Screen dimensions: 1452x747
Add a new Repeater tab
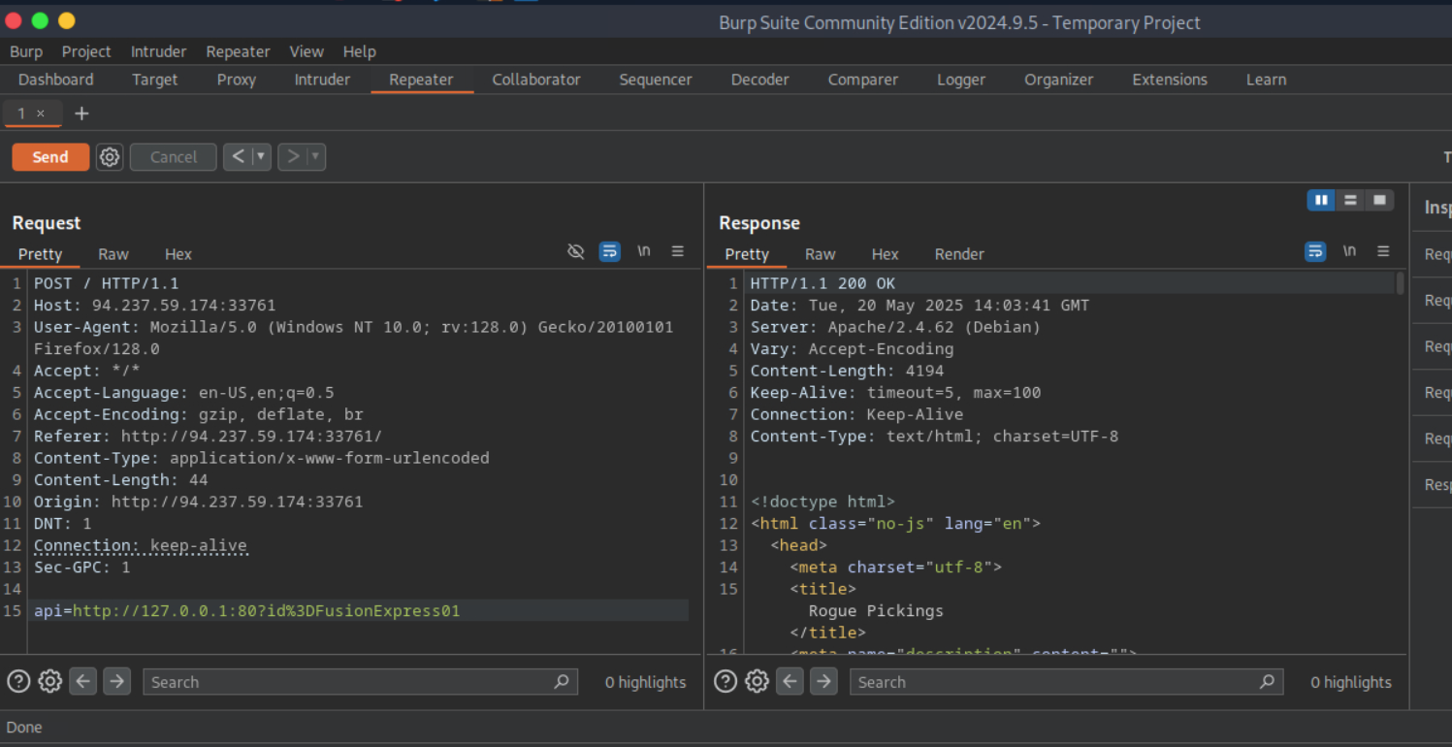click(x=81, y=114)
